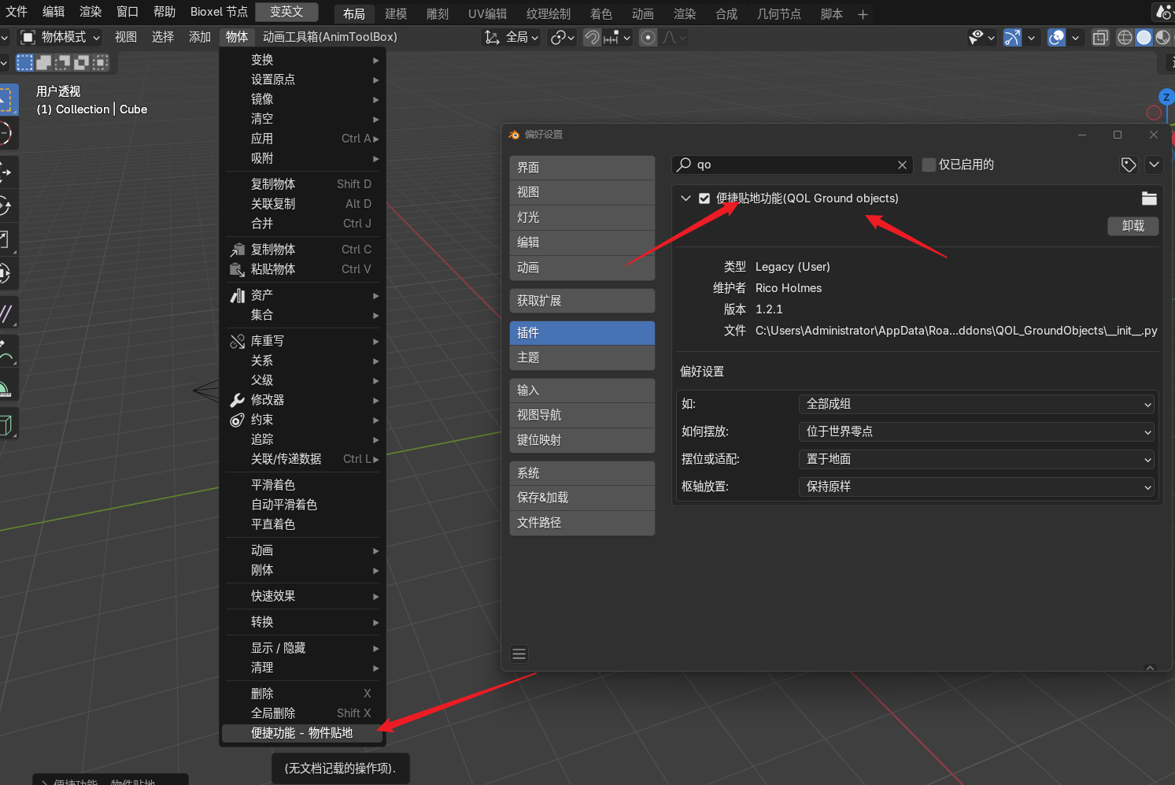Enable 'Enabled only' addon filter checkbox

click(929, 165)
